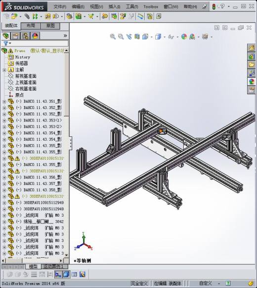Click the Apply Scene icon
The image size is (257, 288).
pyautogui.click(x=192, y=37)
